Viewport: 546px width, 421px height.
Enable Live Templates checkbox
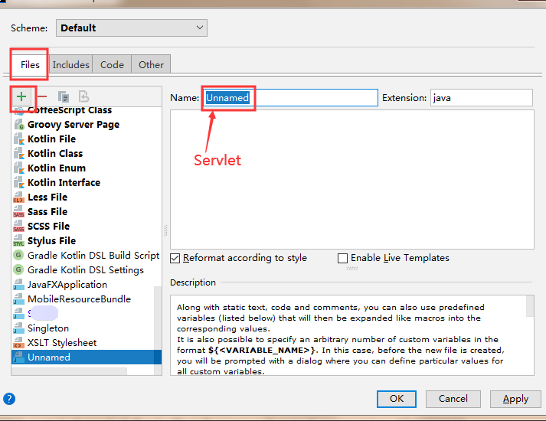point(342,258)
